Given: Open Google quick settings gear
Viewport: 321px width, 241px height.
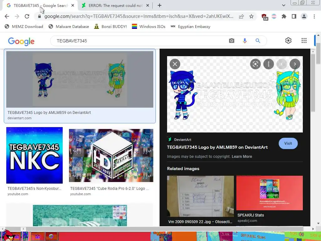Looking at the screenshot, I should [288, 40].
